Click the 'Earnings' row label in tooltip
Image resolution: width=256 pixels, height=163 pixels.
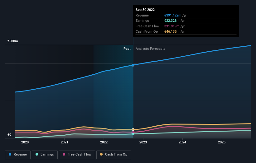pyautogui.click(x=142, y=21)
